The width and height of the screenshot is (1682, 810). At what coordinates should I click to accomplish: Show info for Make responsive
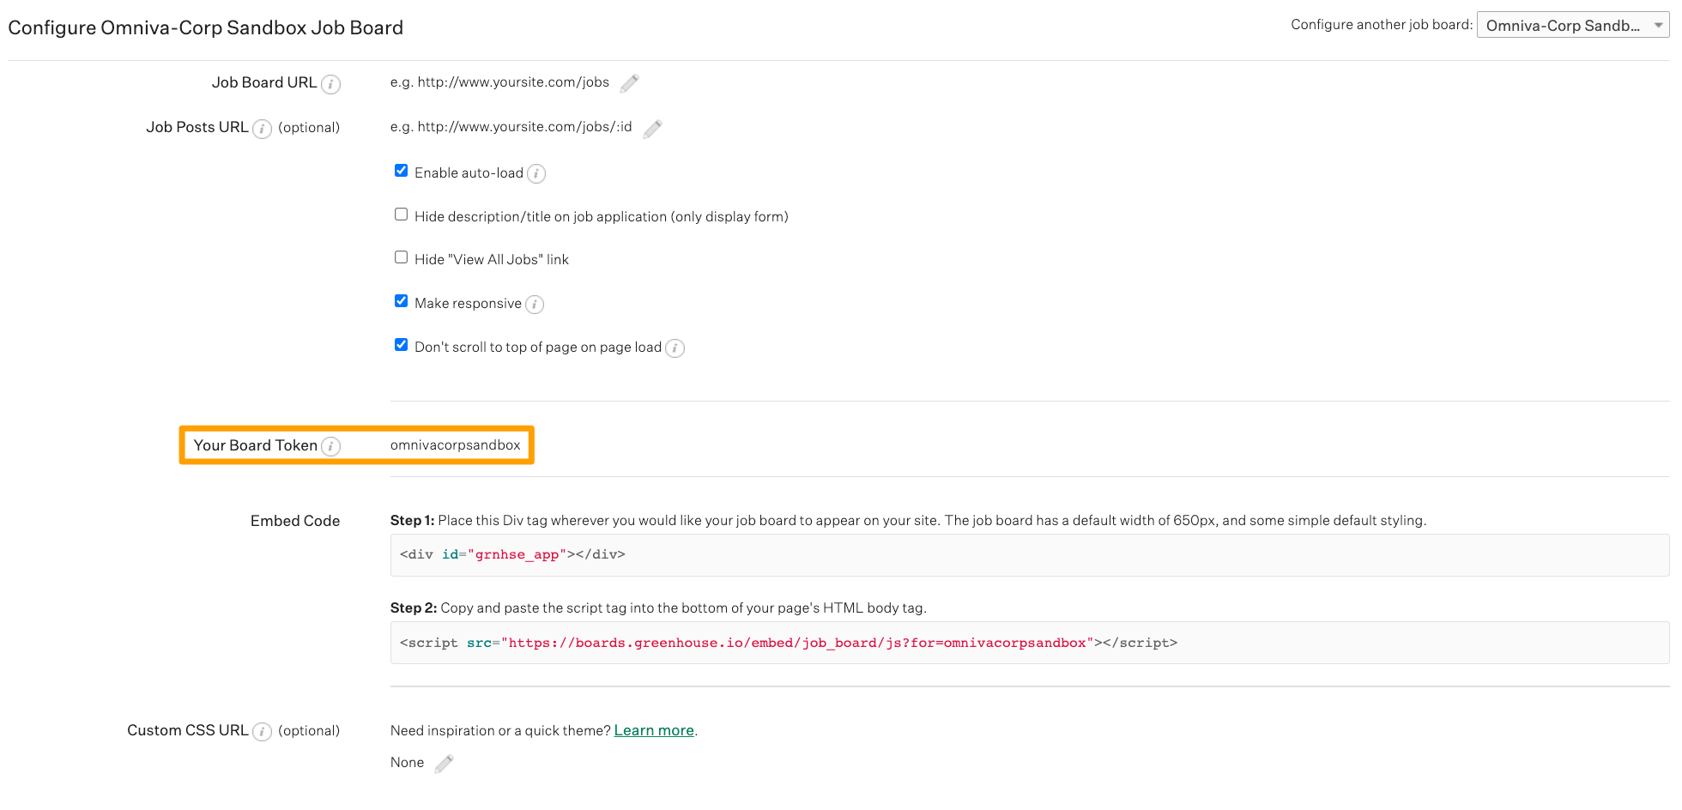(x=535, y=305)
